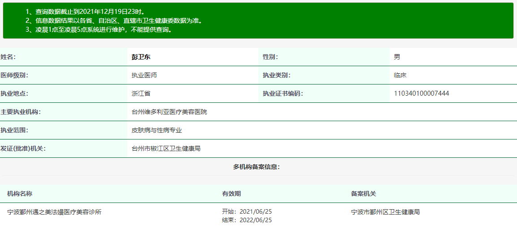
Task: Click the 执业证书编码 label
Action: [x=283, y=93]
